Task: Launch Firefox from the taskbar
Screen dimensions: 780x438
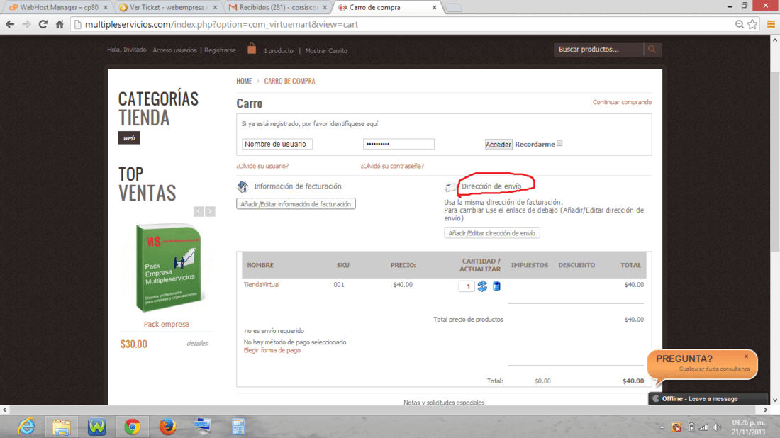Action: tap(167, 427)
